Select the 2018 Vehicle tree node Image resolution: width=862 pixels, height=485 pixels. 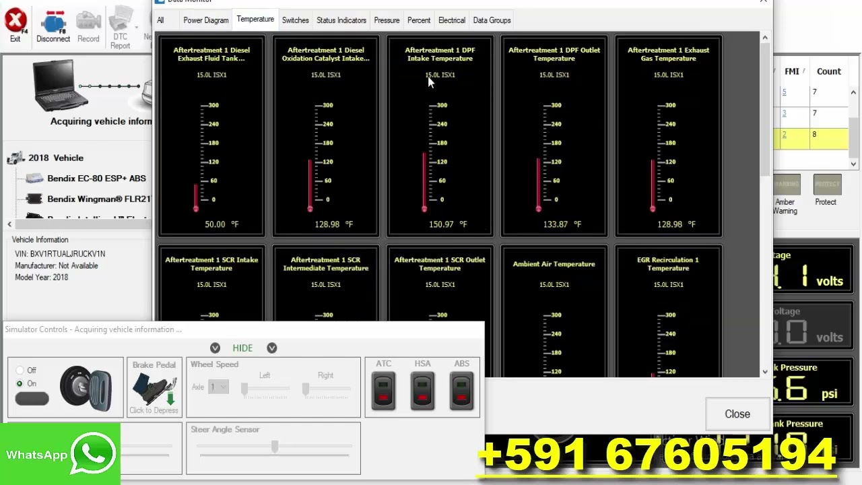click(56, 158)
